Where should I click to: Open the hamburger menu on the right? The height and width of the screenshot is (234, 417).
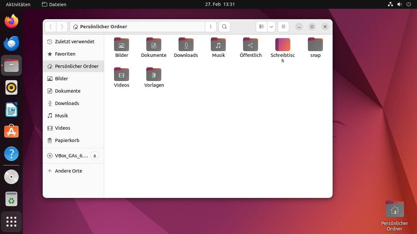[283, 27]
